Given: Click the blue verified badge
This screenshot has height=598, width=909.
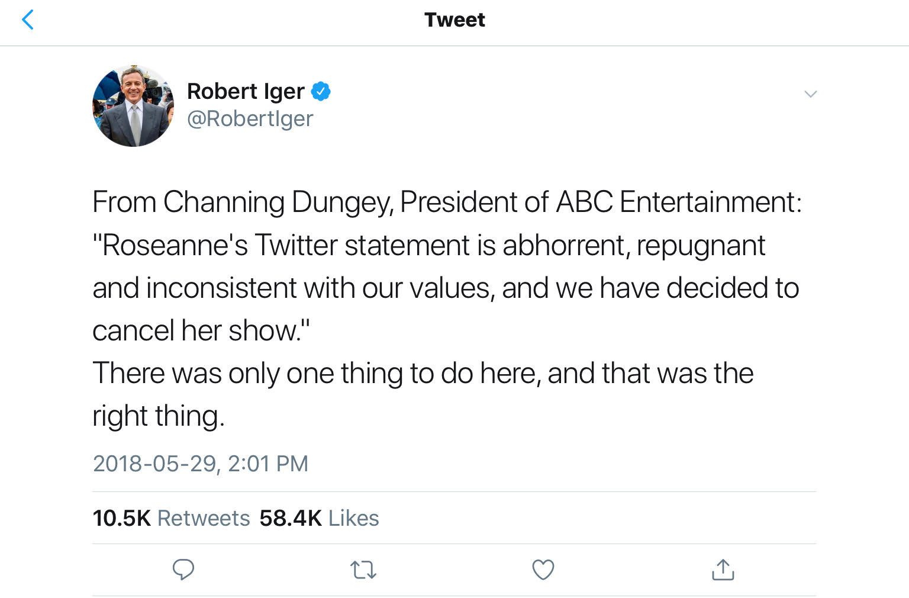Looking at the screenshot, I should [321, 91].
